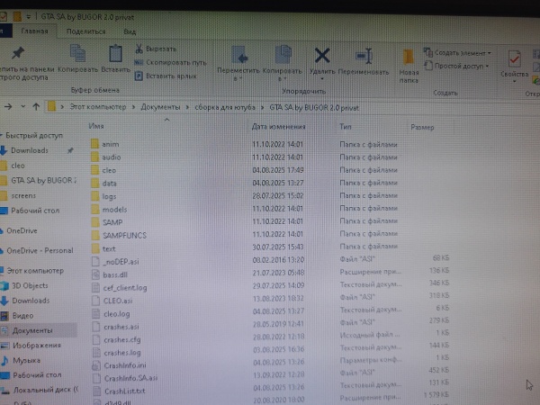Screen dimensions: 540x405
Task: Switch to the Главная ribbon tab
Action: (x=34, y=31)
